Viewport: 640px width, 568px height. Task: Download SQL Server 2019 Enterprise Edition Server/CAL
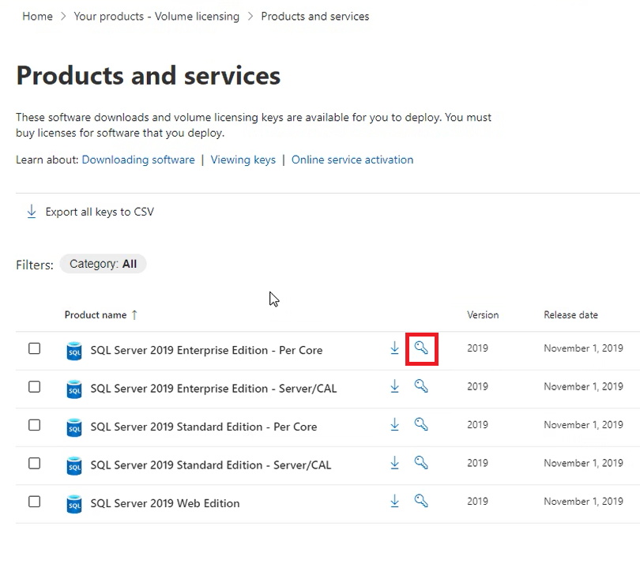pos(394,386)
